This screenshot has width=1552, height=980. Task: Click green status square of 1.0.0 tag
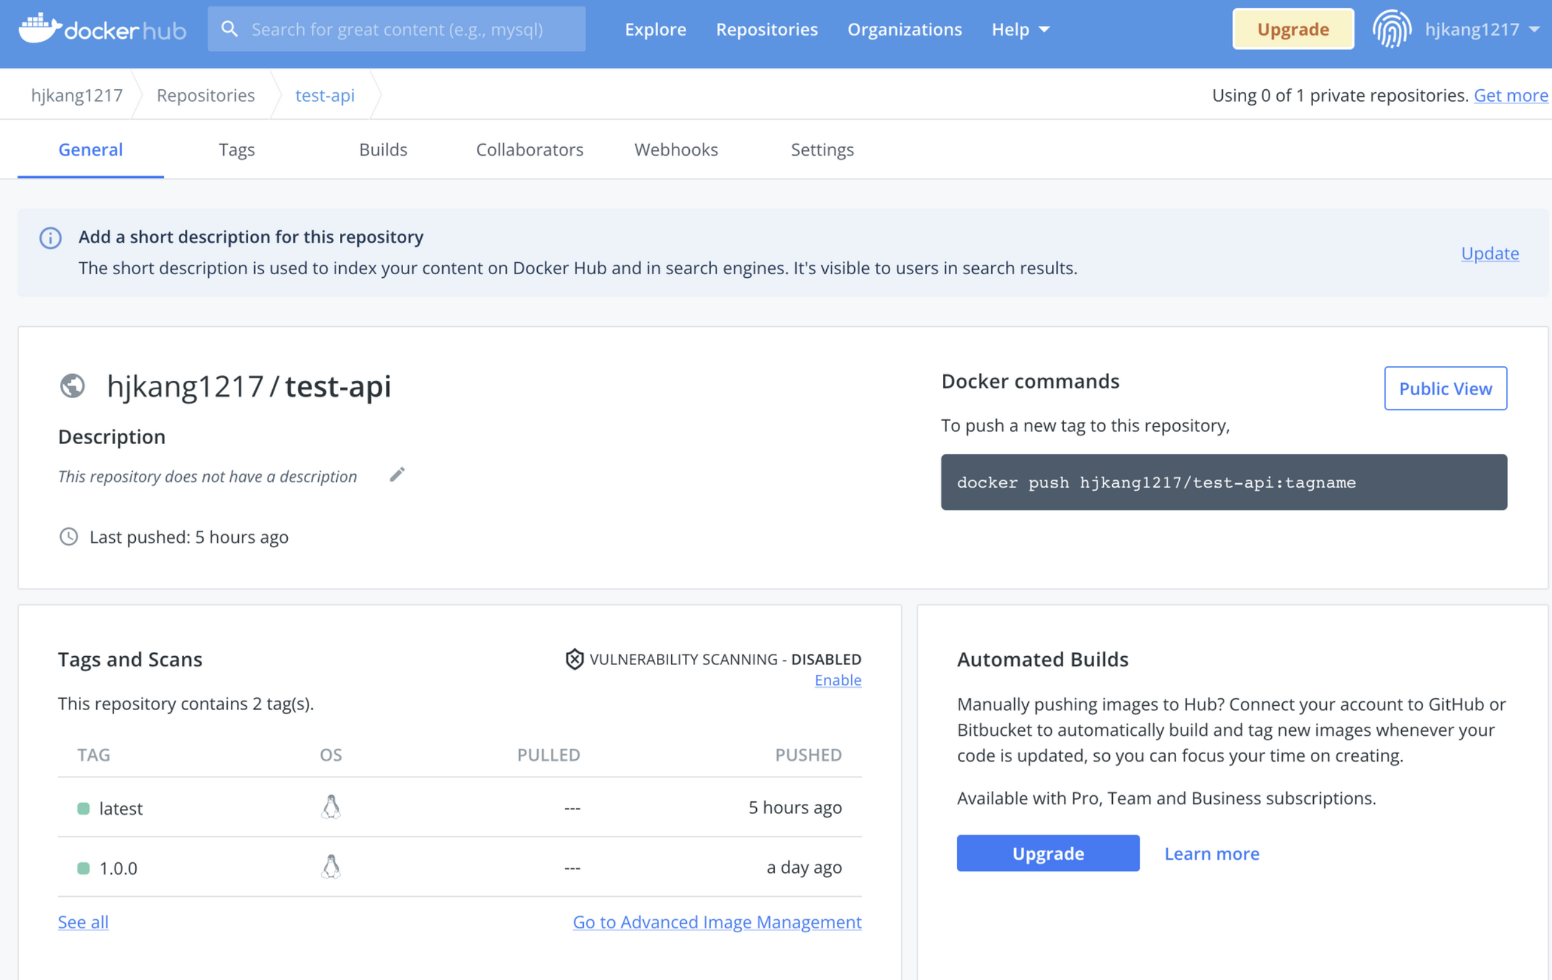(83, 868)
